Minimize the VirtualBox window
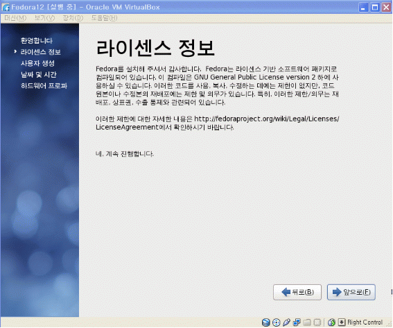This screenshot has width=393, height=328. pyautogui.click(x=363, y=7)
